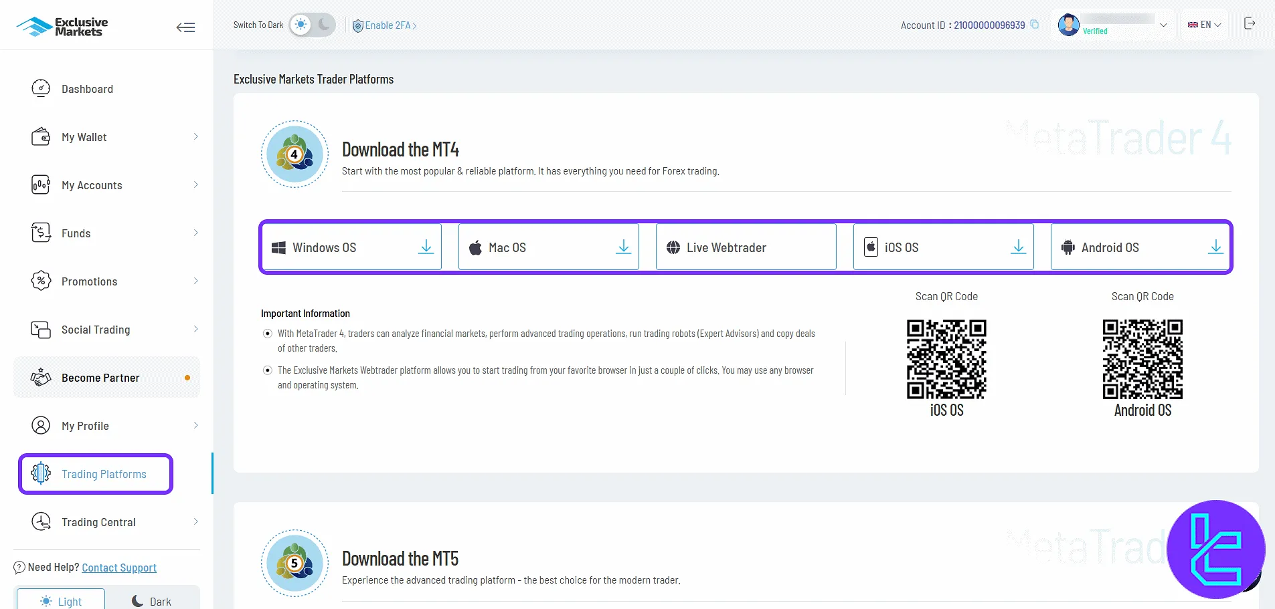Click the Promotions percent badge icon

point(41,281)
